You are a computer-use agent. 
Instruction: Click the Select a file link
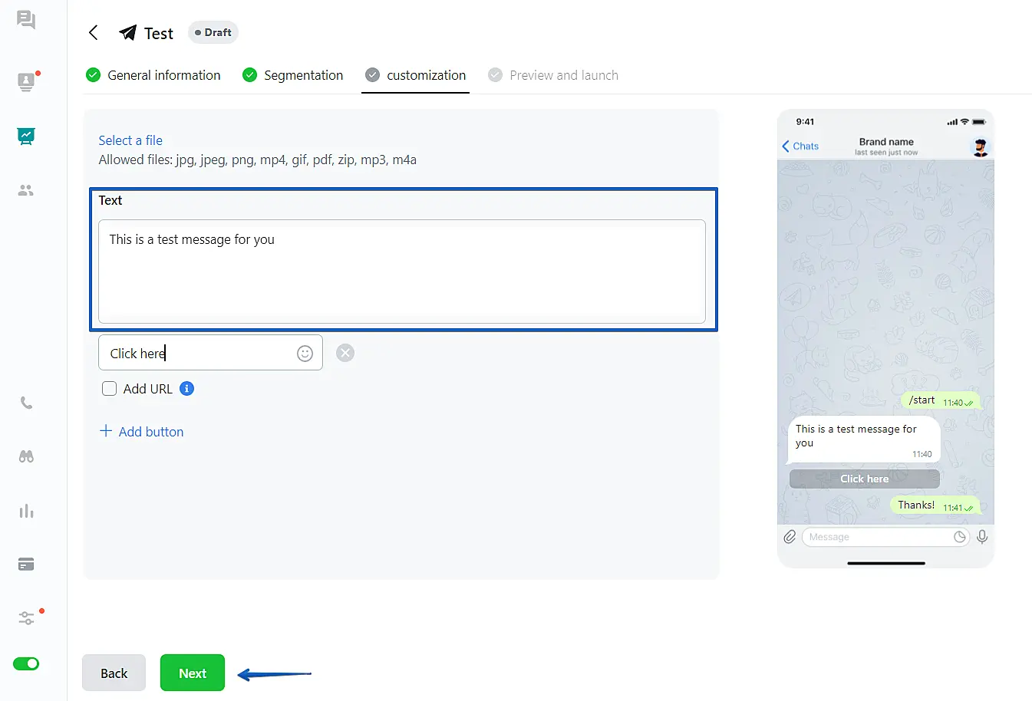130,140
